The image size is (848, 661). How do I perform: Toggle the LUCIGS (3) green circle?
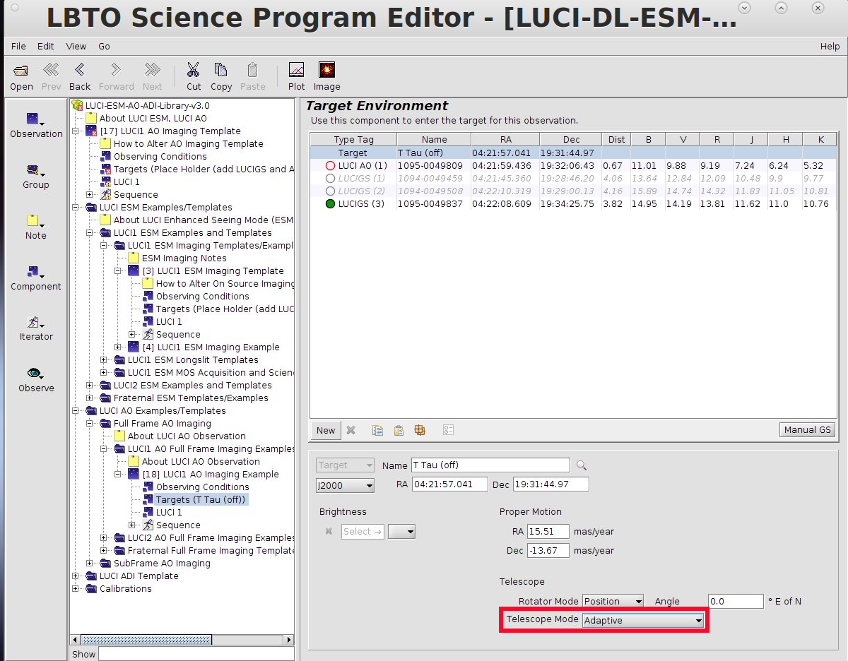click(330, 204)
